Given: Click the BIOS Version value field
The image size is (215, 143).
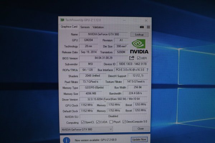Looking at the screenshot, I should click(103, 58).
